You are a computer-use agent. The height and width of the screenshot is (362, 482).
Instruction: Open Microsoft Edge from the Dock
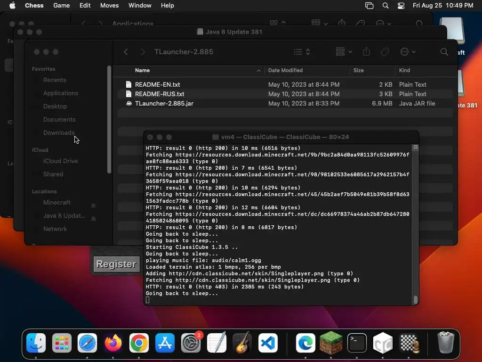305,343
